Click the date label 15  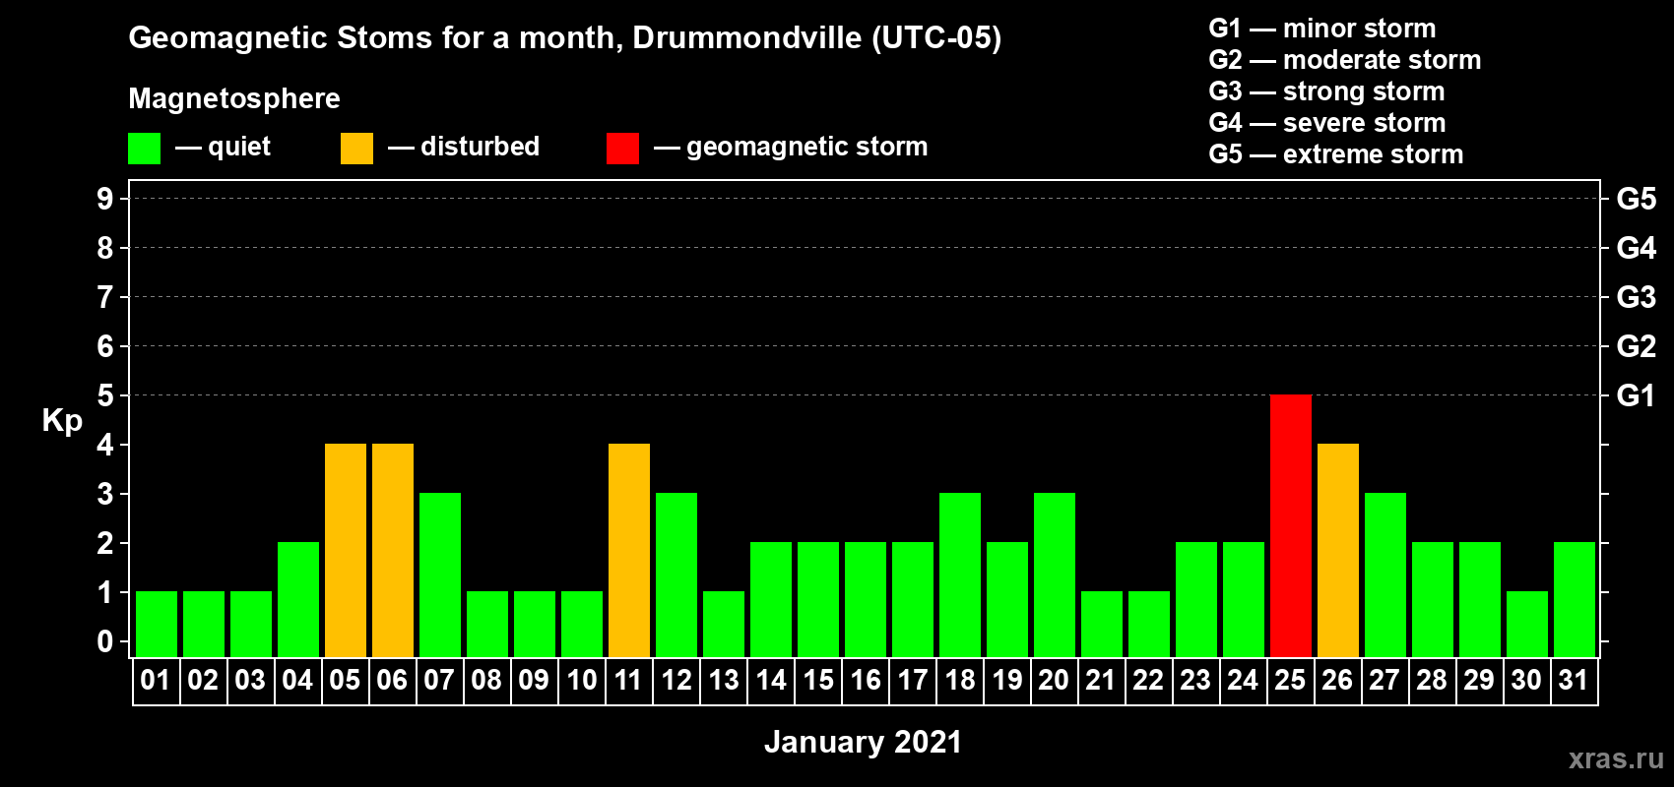(817, 680)
